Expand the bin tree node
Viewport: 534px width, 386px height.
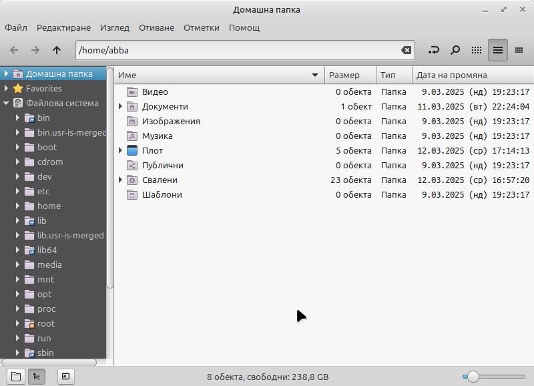point(17,118)
